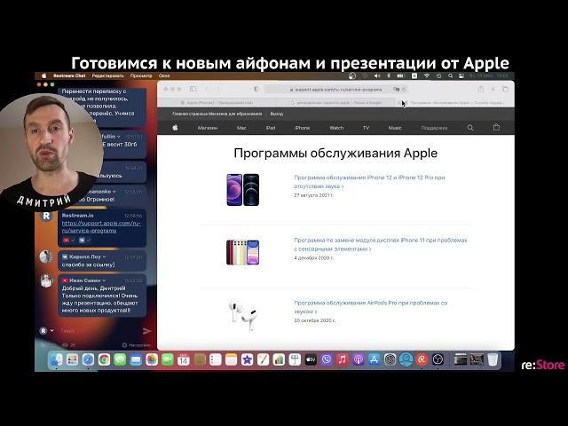Viewport: 568px width, 426px height.
Task: Open the red Restream icon in the Dock
Action: click(422, 359)
